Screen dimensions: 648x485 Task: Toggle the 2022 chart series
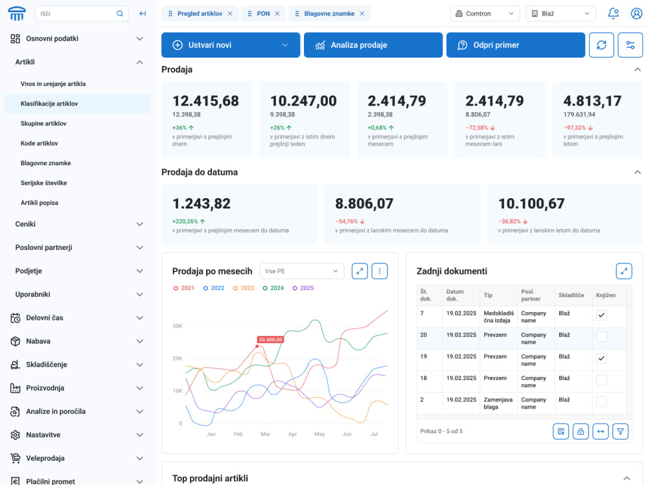pos(214,288)
